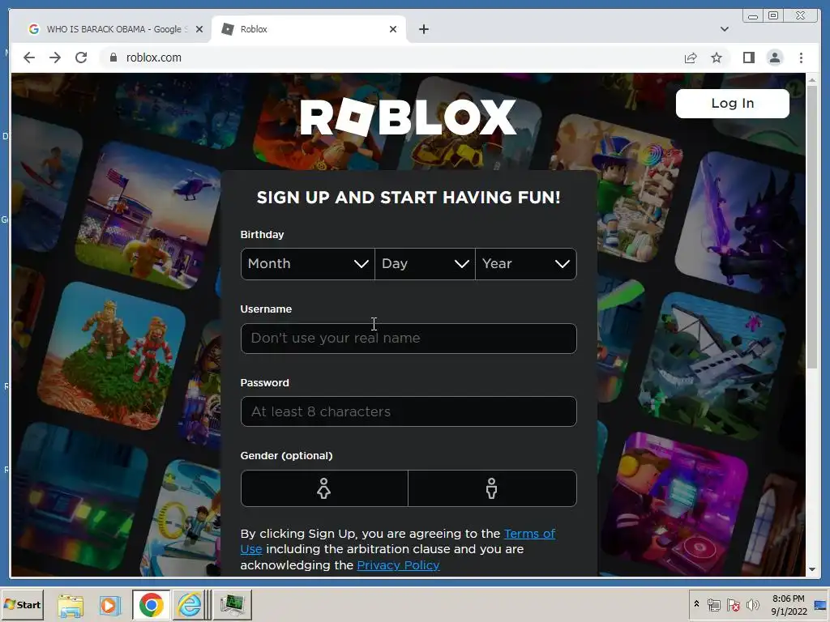Screen dimensions: 830x622
Task: Open the Day birthday dropdown
Action: [x=425, y=264]
